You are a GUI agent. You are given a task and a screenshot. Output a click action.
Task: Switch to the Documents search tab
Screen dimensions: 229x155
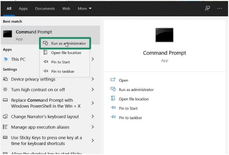coord(45,8)
